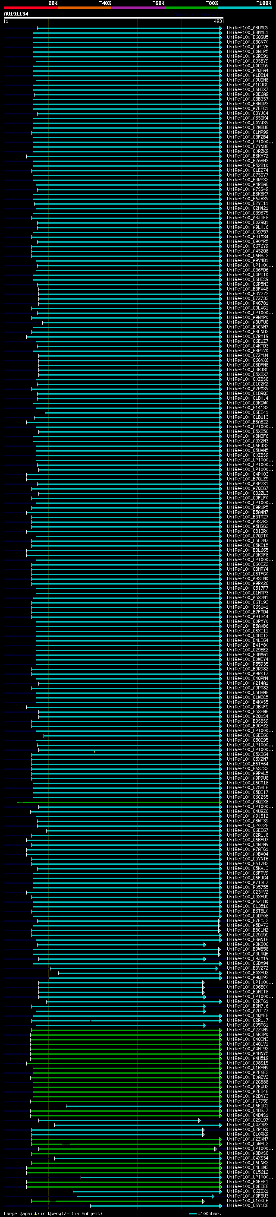Select the UniRef100_P14132 label
Viewport: 276px width, 1217px height.
[248, 408]
